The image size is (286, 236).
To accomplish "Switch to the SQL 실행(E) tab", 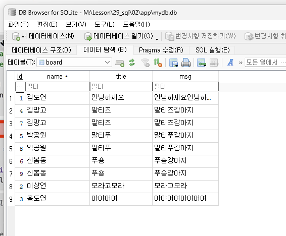I will pyautogui.click(x=212, y=50).
